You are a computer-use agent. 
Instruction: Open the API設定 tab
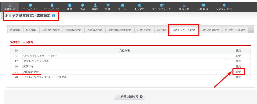tap(162, 30)
